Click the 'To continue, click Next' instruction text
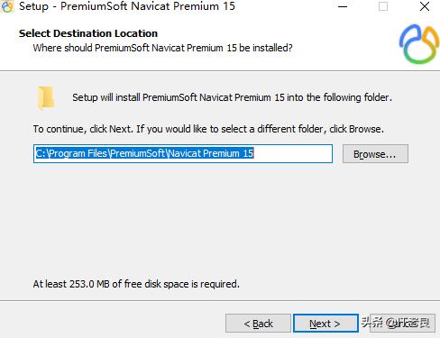 pyautogui.click(x=208, y=129)
